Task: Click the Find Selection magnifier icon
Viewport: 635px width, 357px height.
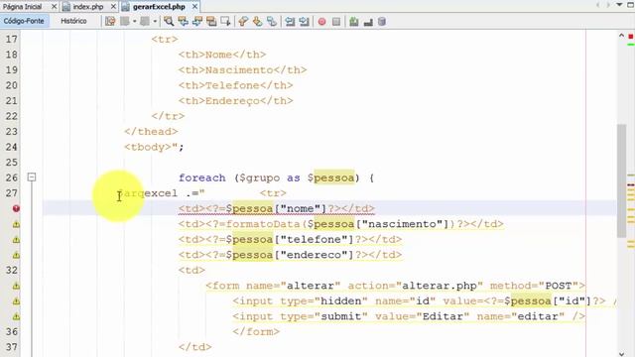Action: [x=169, y=22]
